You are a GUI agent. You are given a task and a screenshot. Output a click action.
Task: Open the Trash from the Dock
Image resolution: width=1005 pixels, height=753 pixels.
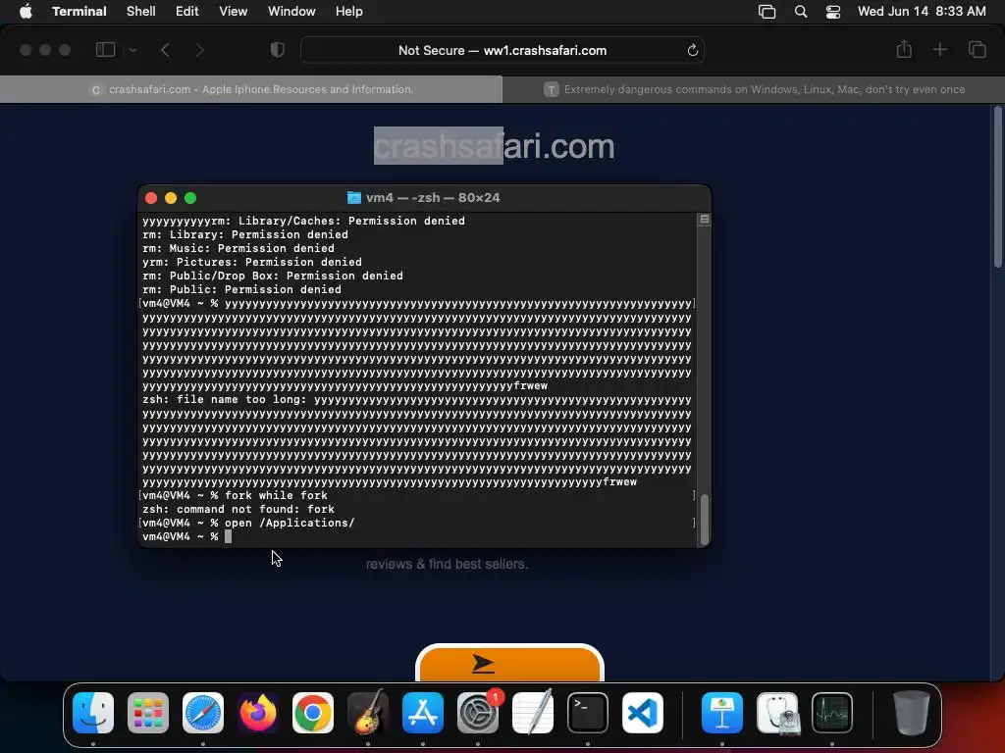(912, 713)
